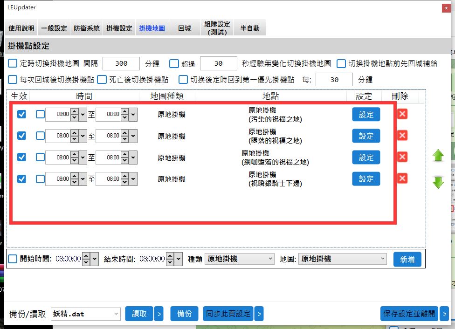Viewport: 455px width, 329px height.
Task: Switch to 回城 tab
Action: pos(184,28)
